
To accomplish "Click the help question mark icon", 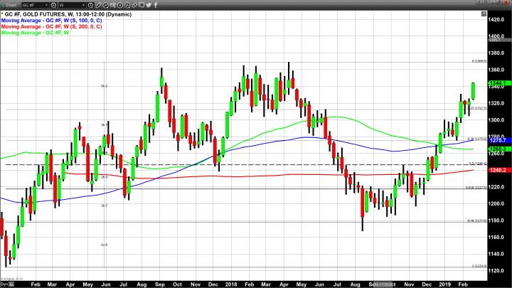I will 479,3.
